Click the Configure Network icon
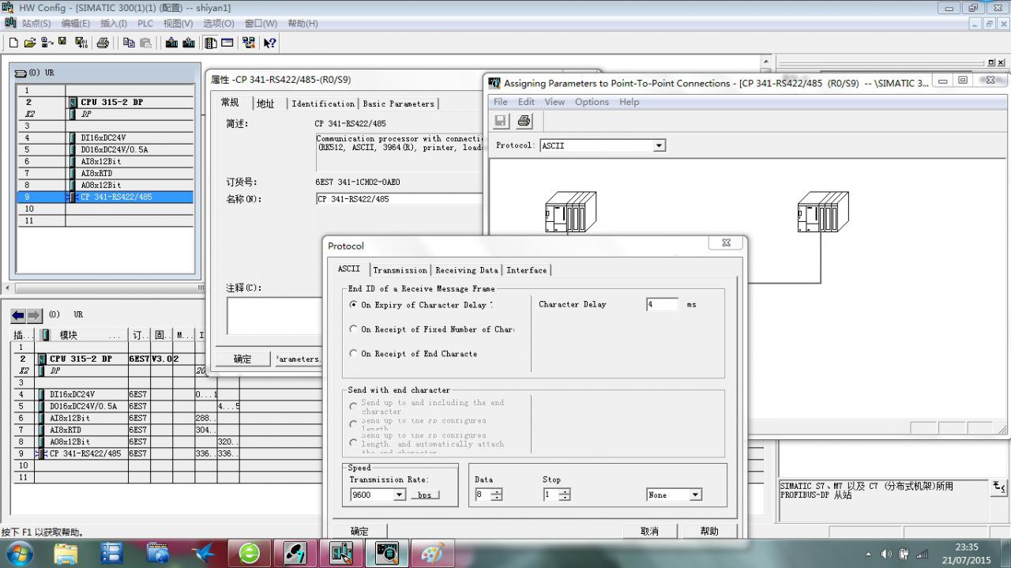 pos(250,43)
